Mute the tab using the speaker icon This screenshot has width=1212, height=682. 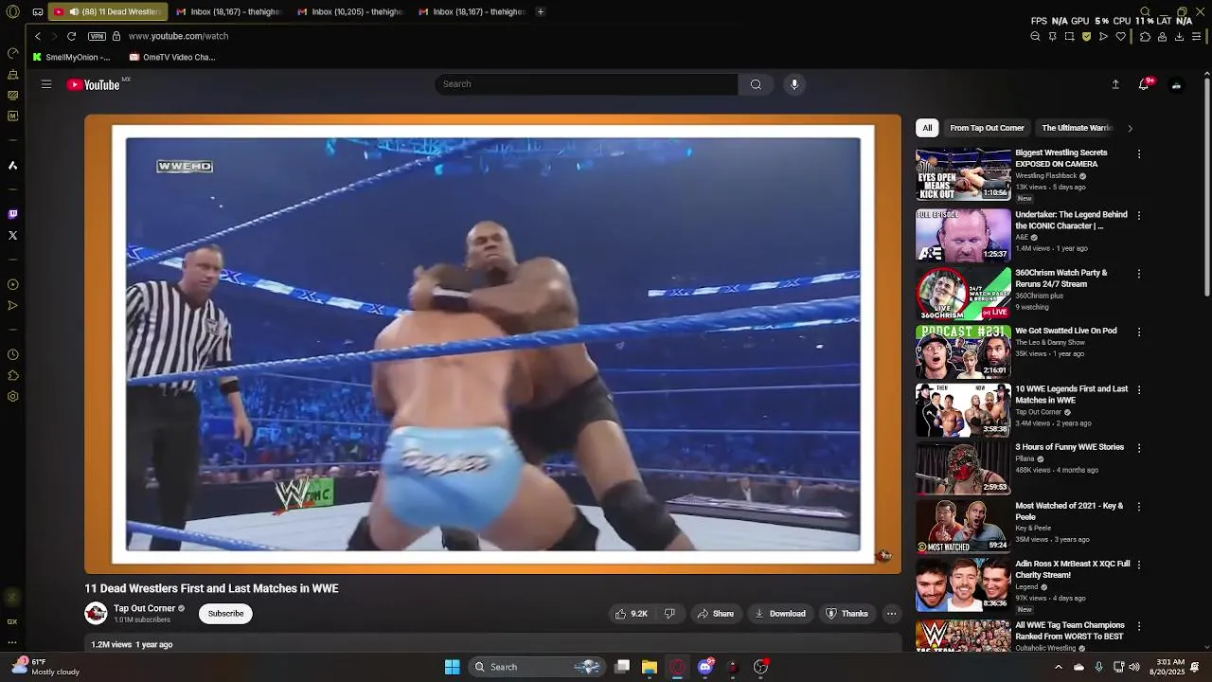point(74,12)
